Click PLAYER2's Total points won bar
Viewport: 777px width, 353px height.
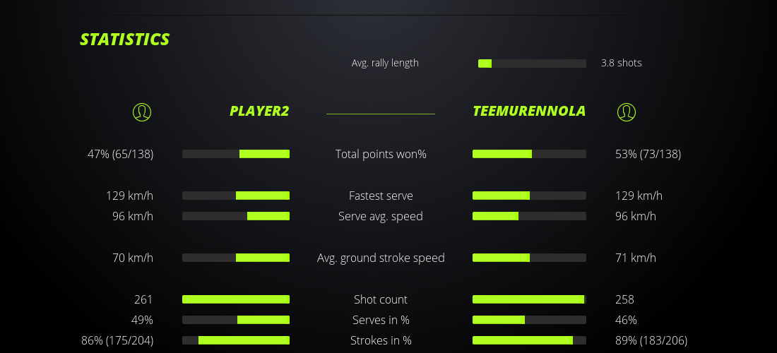[236, 154]
